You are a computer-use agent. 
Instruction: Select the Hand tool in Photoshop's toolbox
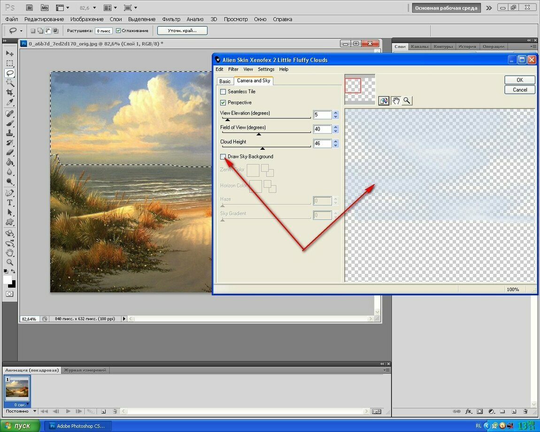[x=10, y=253]
